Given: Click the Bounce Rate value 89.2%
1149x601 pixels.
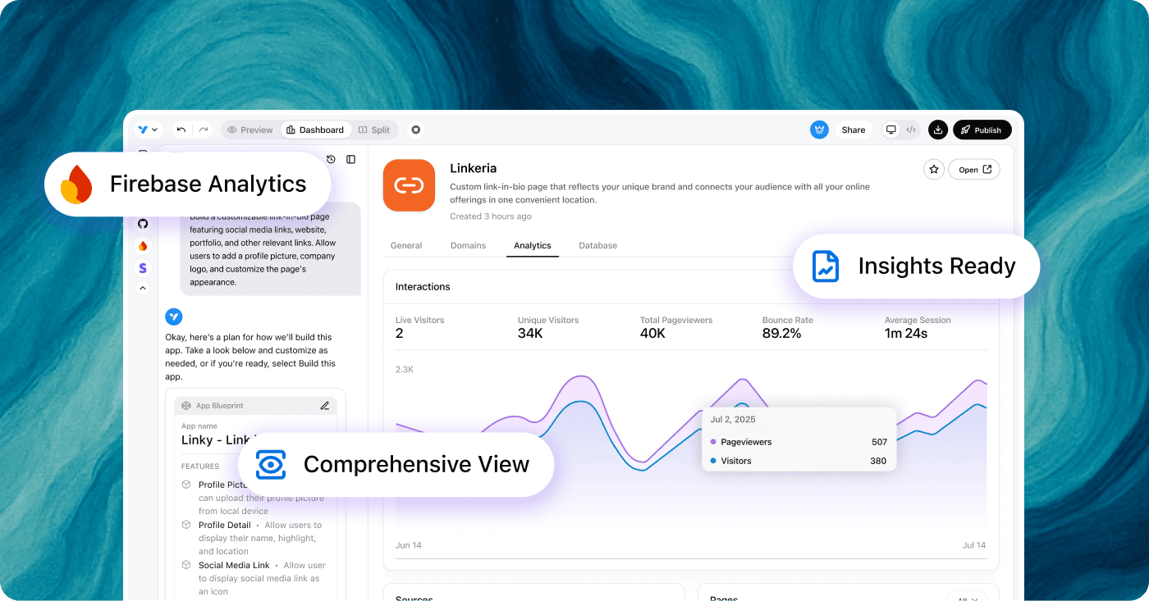Looking at the screenshot, I should 782,334.
